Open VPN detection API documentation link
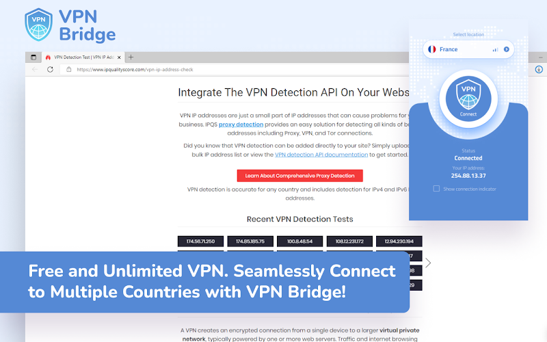 [321, 155]
